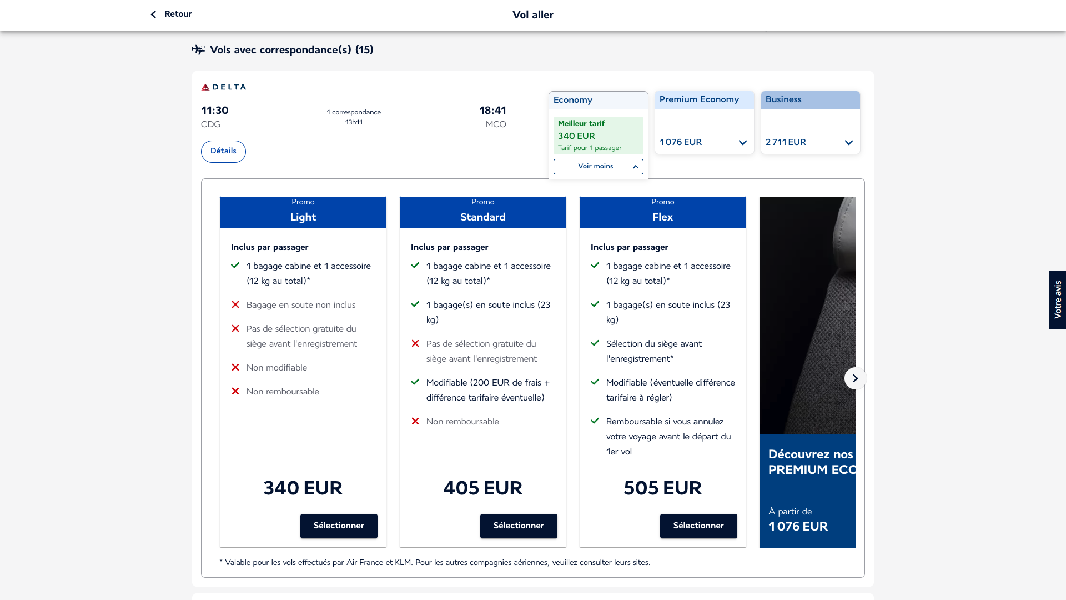This screenshot has height=600, width=1066.
Task: Expand Premium Economy fares with its chevron
Action: click(743, 143)
